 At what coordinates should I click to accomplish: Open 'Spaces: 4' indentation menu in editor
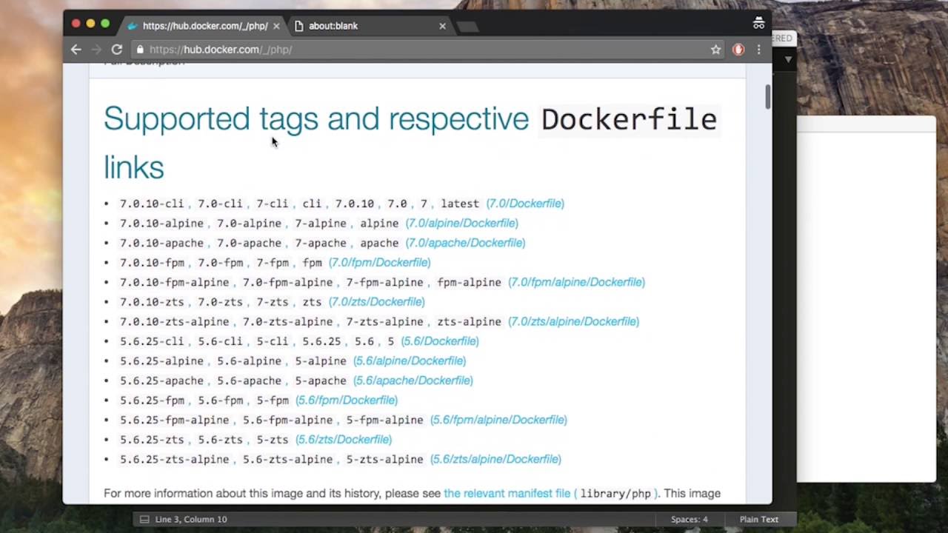pos(690,519)
